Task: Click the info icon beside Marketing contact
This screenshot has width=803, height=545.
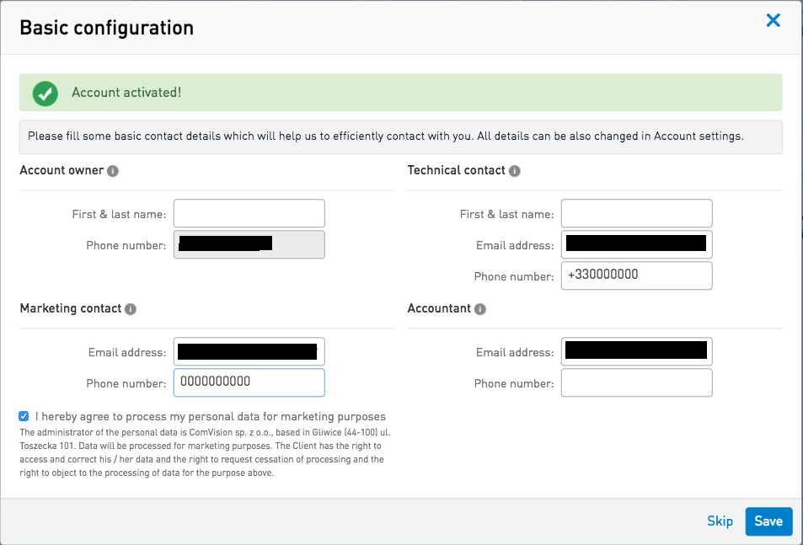Action: coord(131,309)
